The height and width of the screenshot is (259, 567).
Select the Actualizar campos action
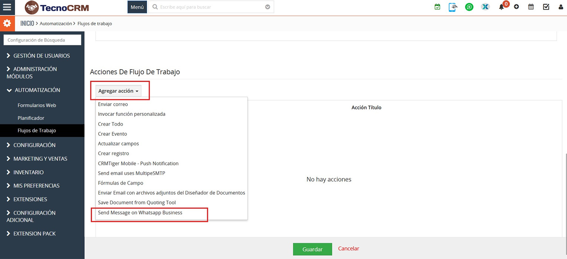118,144
